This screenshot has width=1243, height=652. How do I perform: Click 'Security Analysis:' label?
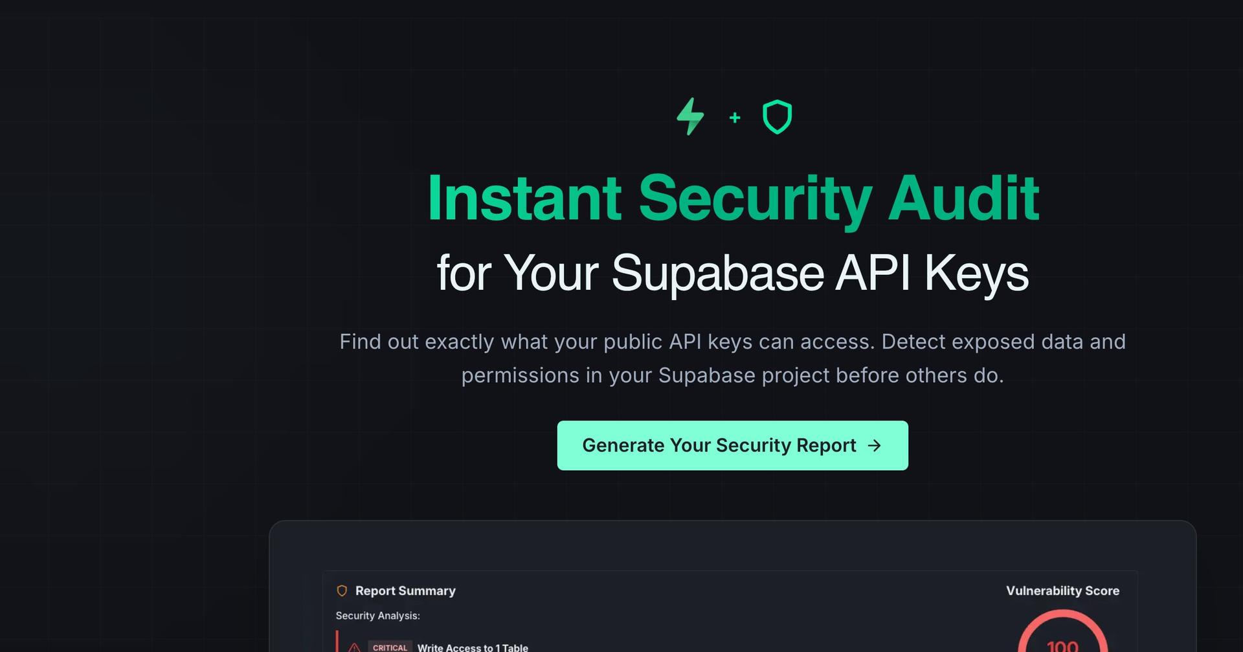point(377,616)
